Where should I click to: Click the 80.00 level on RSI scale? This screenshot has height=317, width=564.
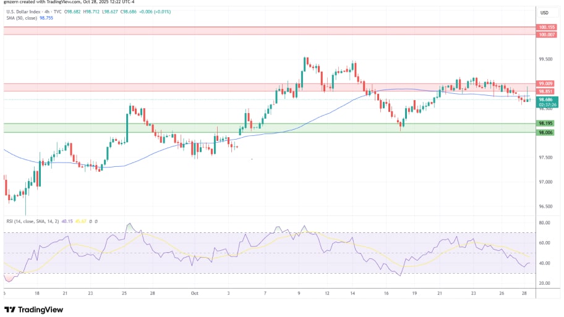coord(545,222)
